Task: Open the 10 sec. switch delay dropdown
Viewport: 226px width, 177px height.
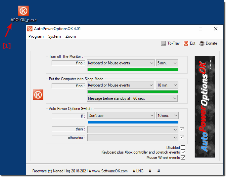Action: point(167,116)
